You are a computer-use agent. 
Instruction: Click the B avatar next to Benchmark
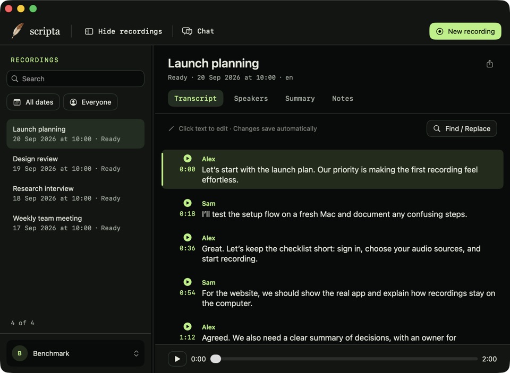pyautogui.click(x=20, y=353)
